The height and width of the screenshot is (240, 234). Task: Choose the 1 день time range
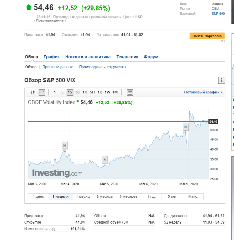(x=38, y=196)
